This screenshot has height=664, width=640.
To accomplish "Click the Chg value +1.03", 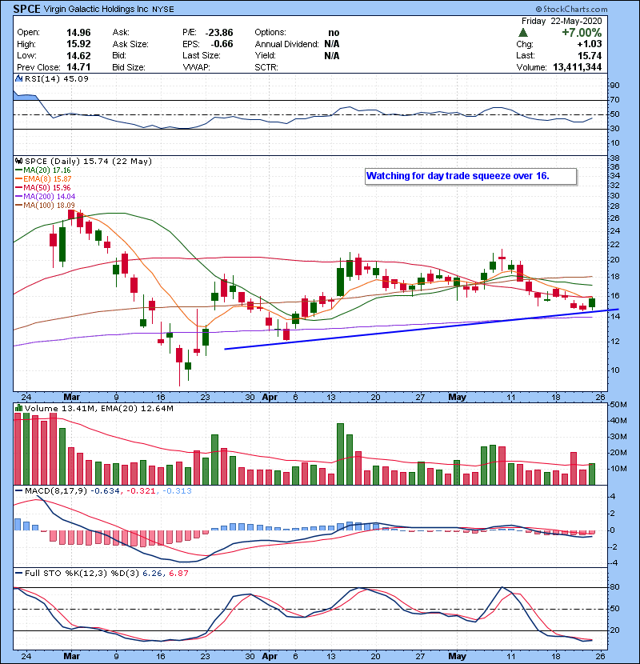I will pos(590,44).
